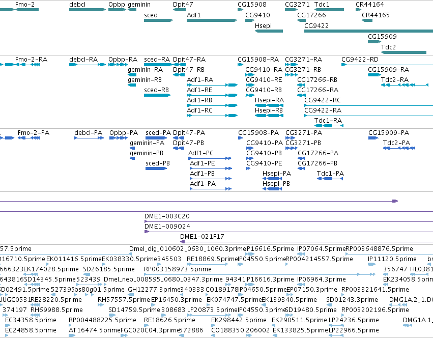Viewport: 433px width, 338px height.
Task: Click the CG3271-RB transcript label
Action: click(303, 70)
